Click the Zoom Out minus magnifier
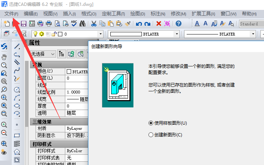Image resolution: width=264 pixels, height=165 pixels. (4, 133)
